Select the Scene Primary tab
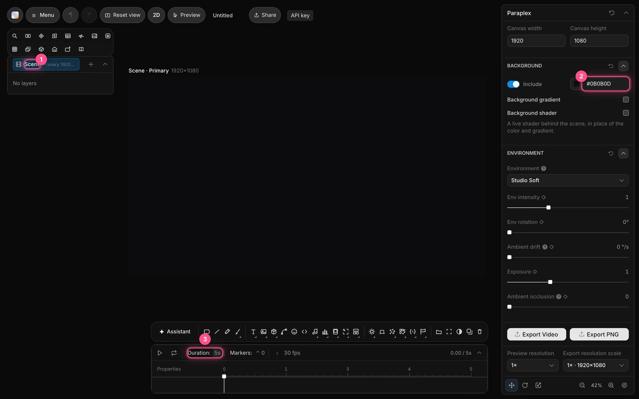The image size is (639, 399). point(46,64)
